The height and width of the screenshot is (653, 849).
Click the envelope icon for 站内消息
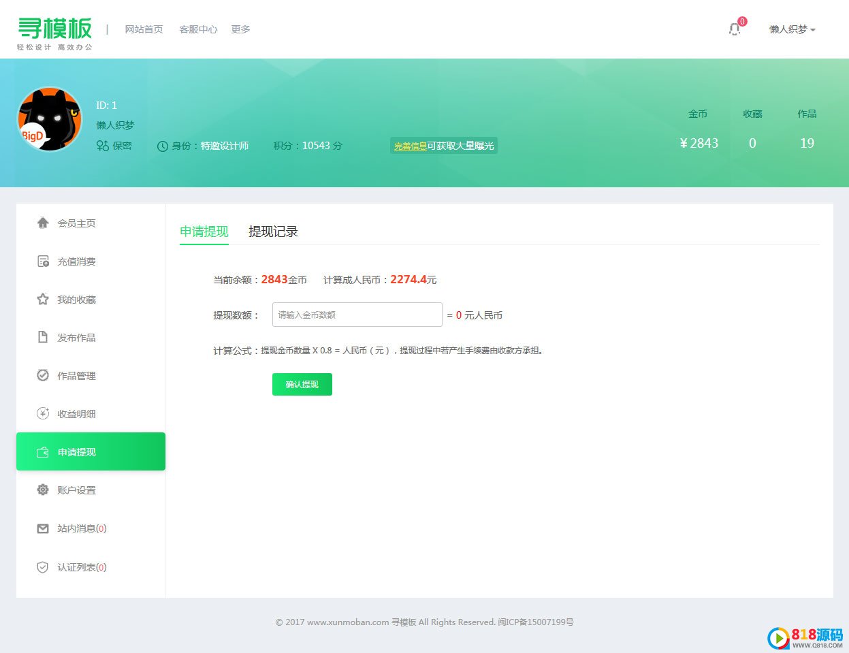tap(43, 528)
